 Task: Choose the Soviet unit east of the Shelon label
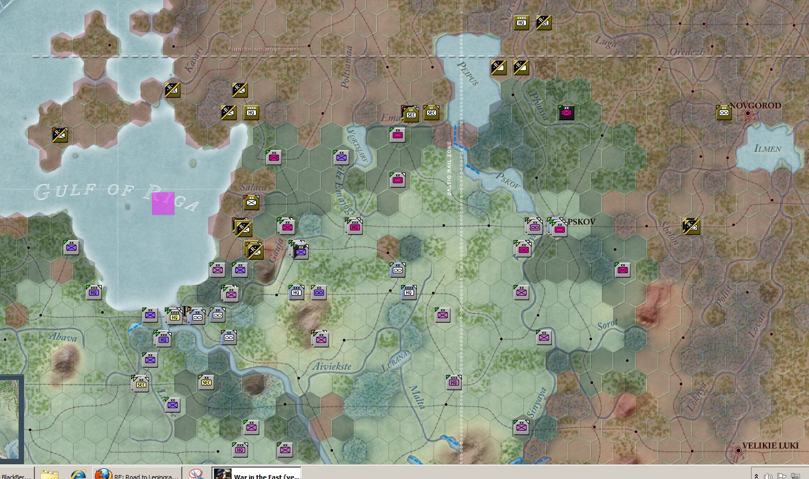pyautogui.click(x=691, y=226)
